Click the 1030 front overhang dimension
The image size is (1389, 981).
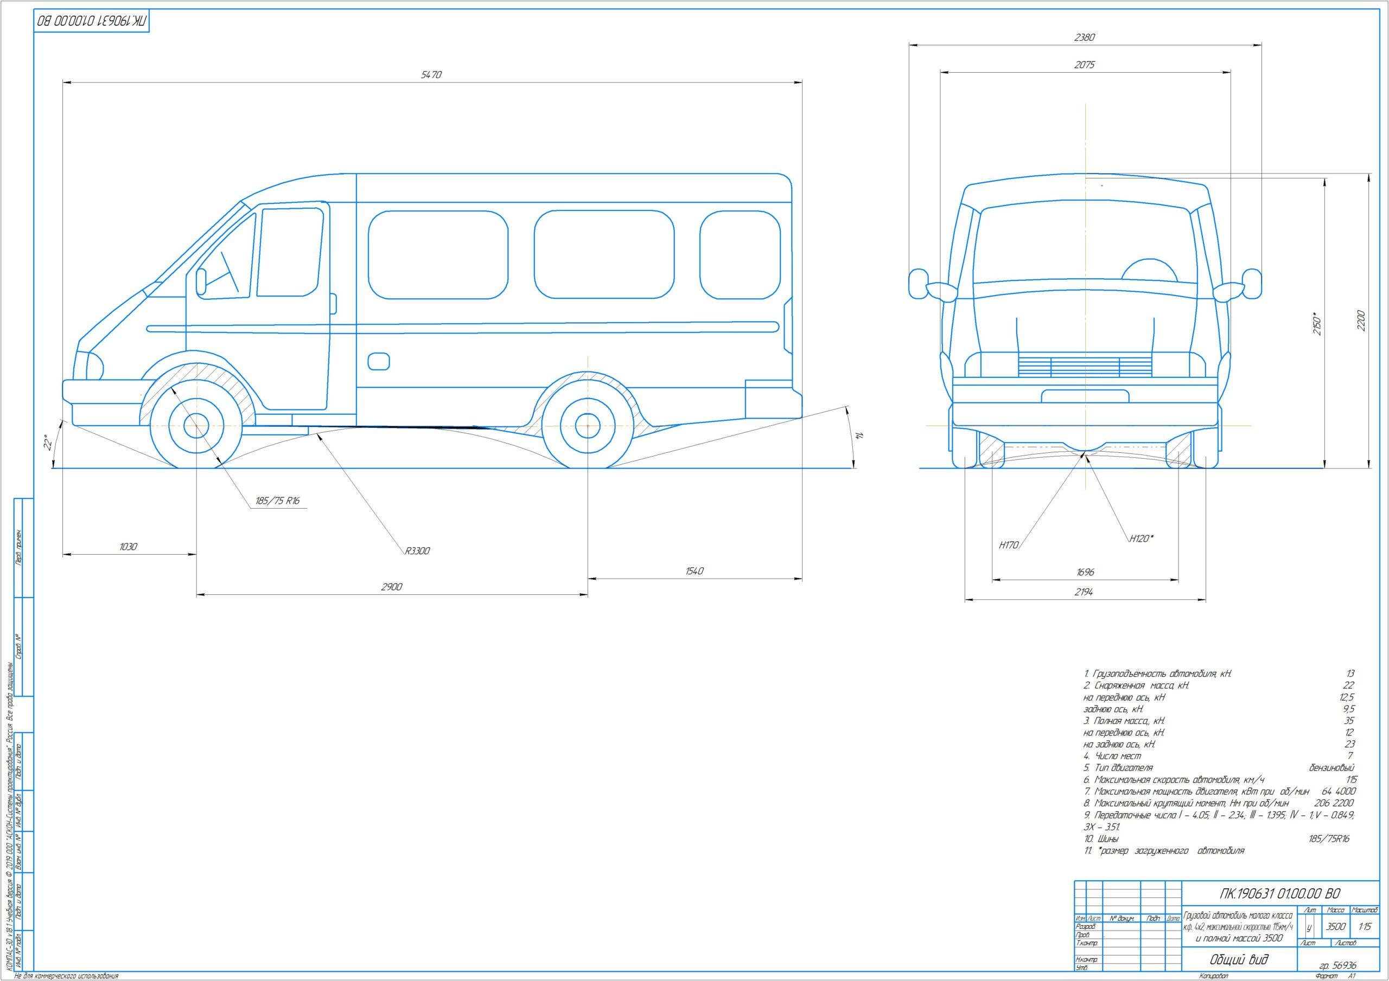pos(129,547)
